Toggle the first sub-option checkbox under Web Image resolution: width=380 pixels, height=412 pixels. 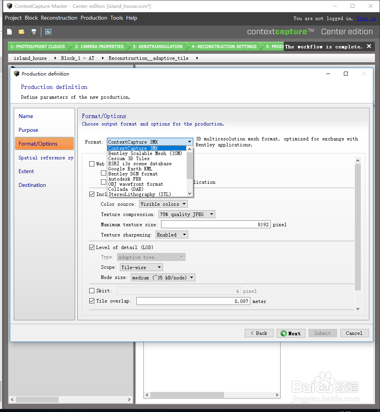pos(104,173)
